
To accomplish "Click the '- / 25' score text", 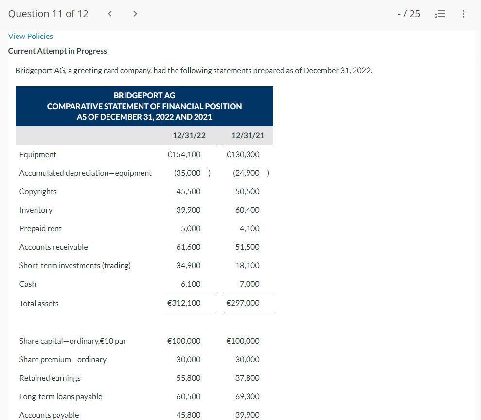I will (409, 14).
